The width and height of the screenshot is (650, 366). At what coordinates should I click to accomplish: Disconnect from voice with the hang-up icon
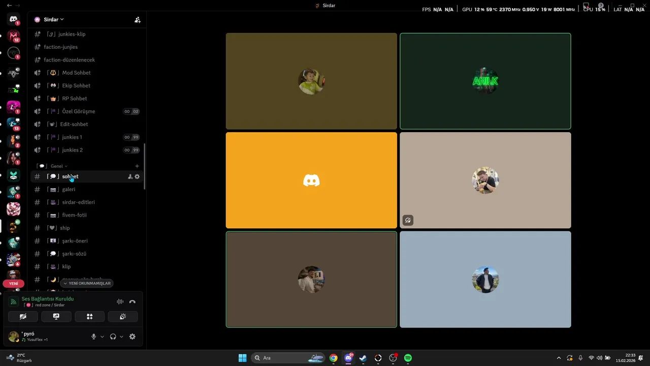pyautogui.click(x=133, y=301)
